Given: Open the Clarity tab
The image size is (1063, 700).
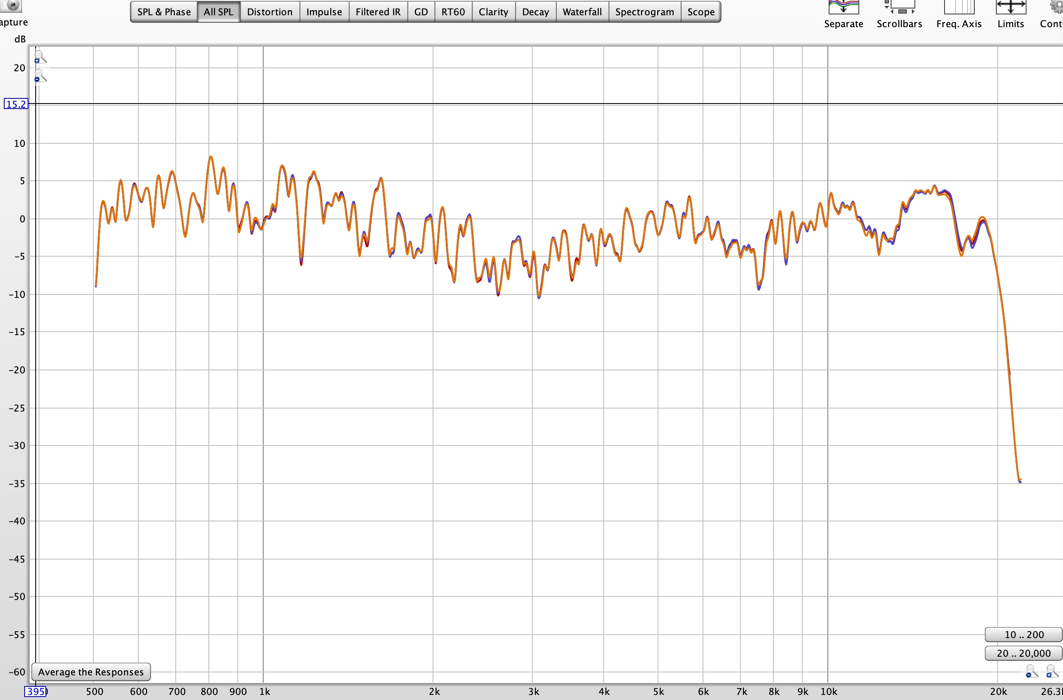Looking at the screenshot, I should click(x=493, y=12).
